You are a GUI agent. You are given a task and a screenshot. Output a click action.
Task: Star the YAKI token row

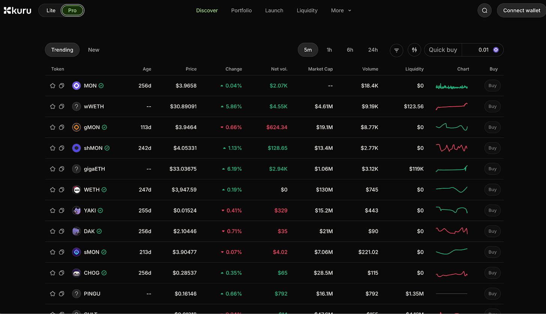[x=52, y=211]
